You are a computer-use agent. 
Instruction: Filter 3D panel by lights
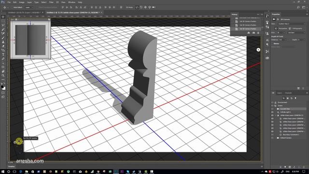(295, 98)
